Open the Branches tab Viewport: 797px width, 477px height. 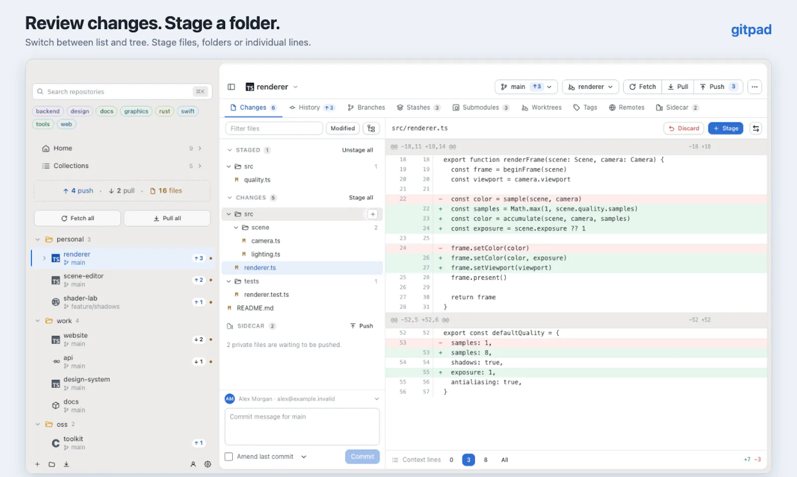(x=366, y=108)
